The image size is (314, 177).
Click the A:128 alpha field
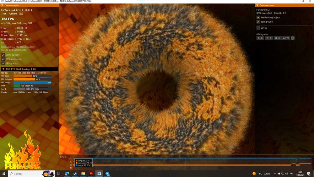286,38
